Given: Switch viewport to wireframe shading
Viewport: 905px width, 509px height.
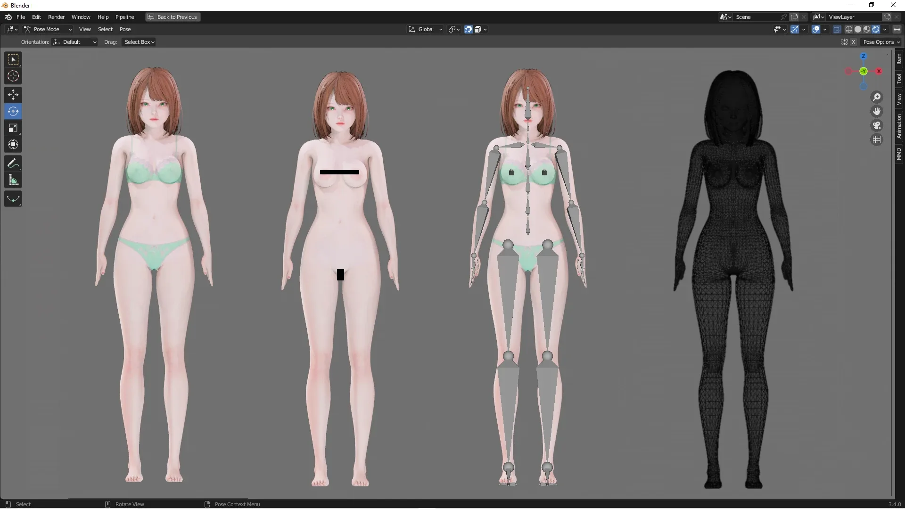Looking at the screenshot, I should 849,29.
